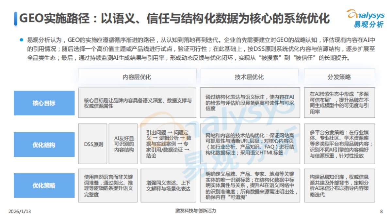Image resolution: width=392 pixels, height=220 pixels.
Task: Click the footer text 激发科技与创新活力
Action: 196,211
